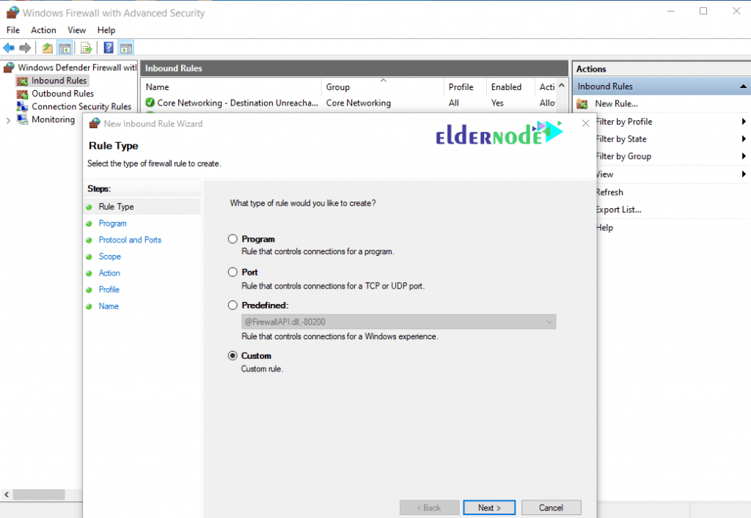This screenshot has height=518, width=751.
Task: Select the Port rule type radio button
Action: point(232,272)
